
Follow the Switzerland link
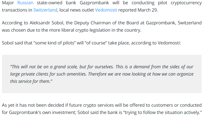[45, 10]
